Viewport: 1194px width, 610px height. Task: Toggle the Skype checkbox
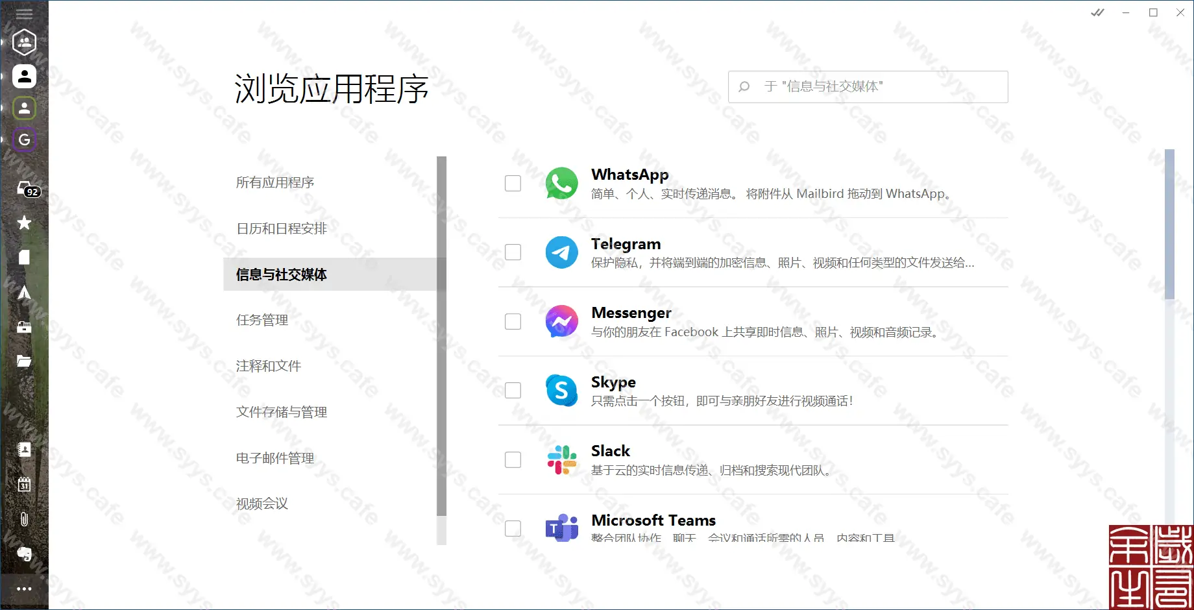pyautogui.click(x=513, y=391)
